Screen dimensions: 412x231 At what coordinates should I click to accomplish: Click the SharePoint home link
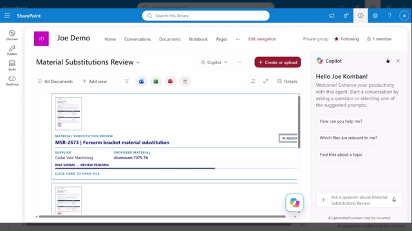point(28,15)
